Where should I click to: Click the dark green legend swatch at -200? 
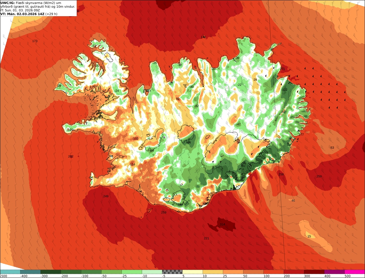point(71,272)
